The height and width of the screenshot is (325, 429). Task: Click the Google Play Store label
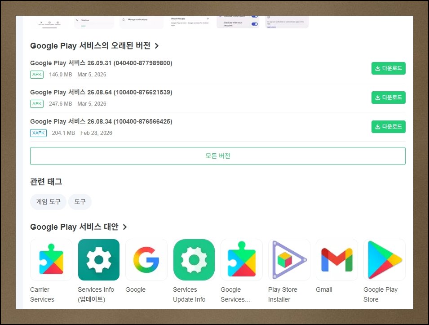click(x=380, y=294)
